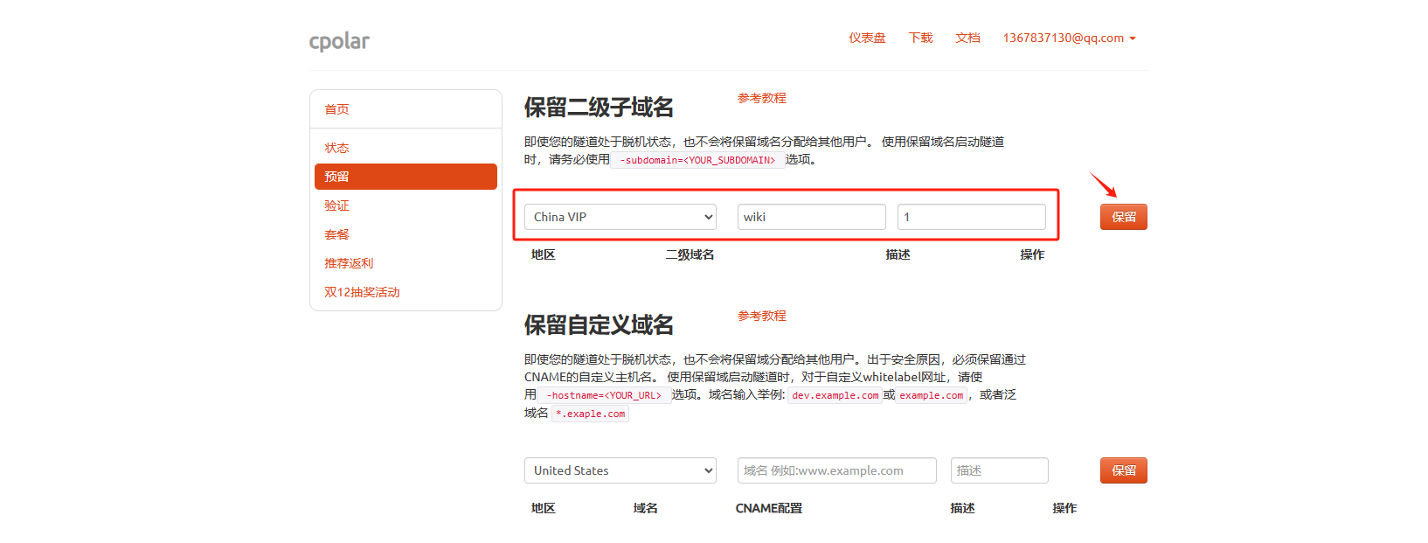Screen dimensions: 1428x543
Task: Click the subdomain field containing wiki
Action: click(x=811, y=217)
